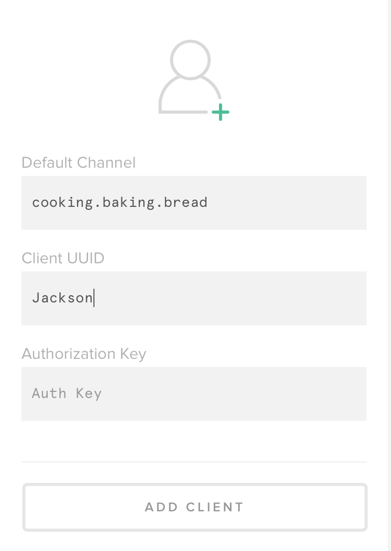Click the vertical scrollbar on the right edge

click(x=389, y=274)
